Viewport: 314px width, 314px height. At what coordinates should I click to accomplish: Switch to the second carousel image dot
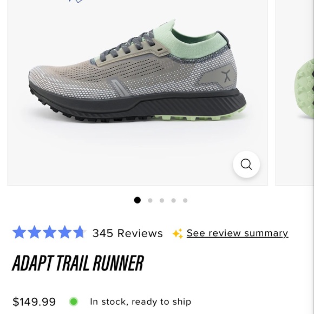pos(150,200)
